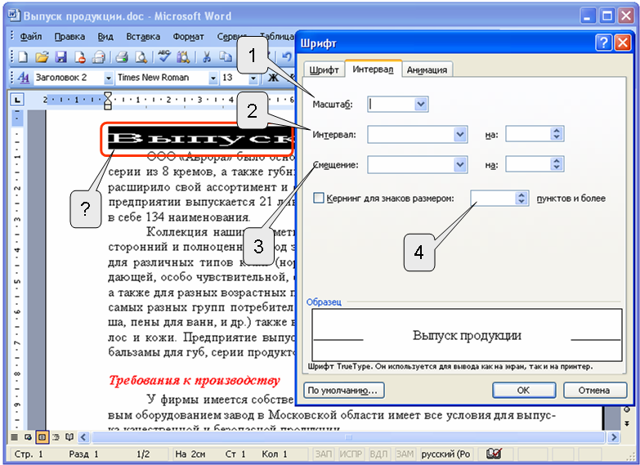Click the Интервал 'на' spinner arrows
Screen dimensions: 640x465
[x=557, y=134]
